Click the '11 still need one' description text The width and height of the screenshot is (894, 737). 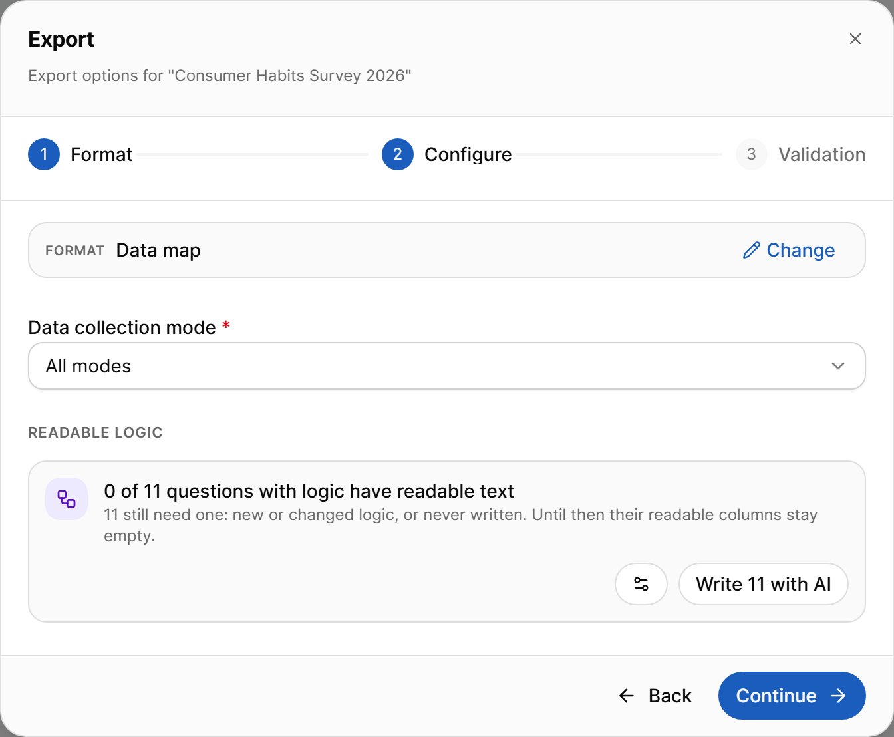click(460, 525)
